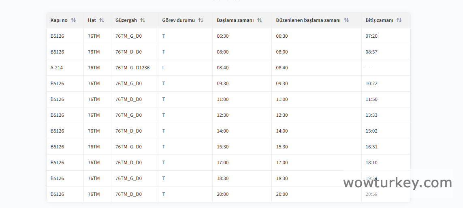Select the 15:30 start time cell
This screenshot has height=208, width=463.
click(223, 147)
